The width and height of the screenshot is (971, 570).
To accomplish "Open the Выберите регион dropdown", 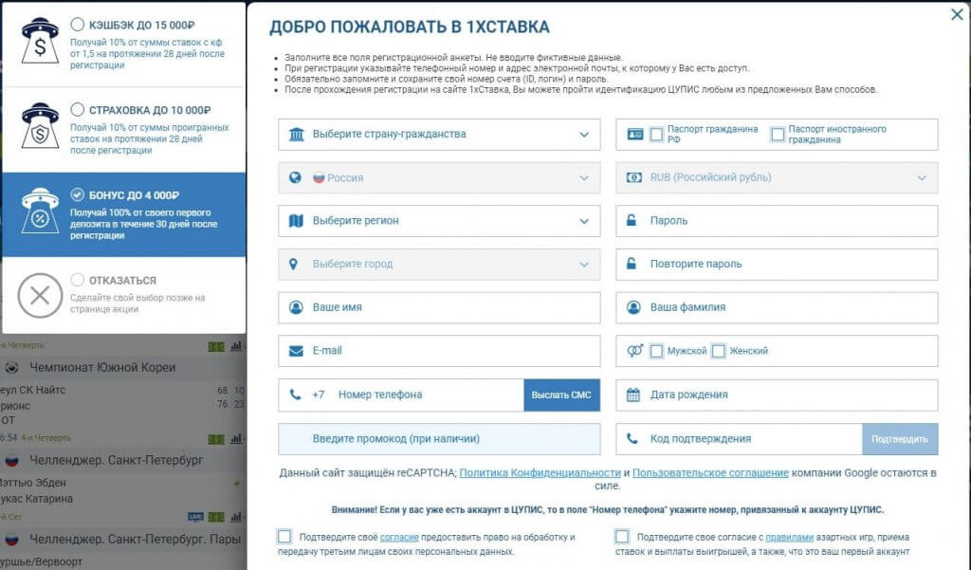I will [439, 221].
